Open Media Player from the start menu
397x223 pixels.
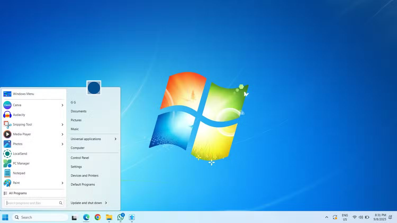[x=22, y=134]
